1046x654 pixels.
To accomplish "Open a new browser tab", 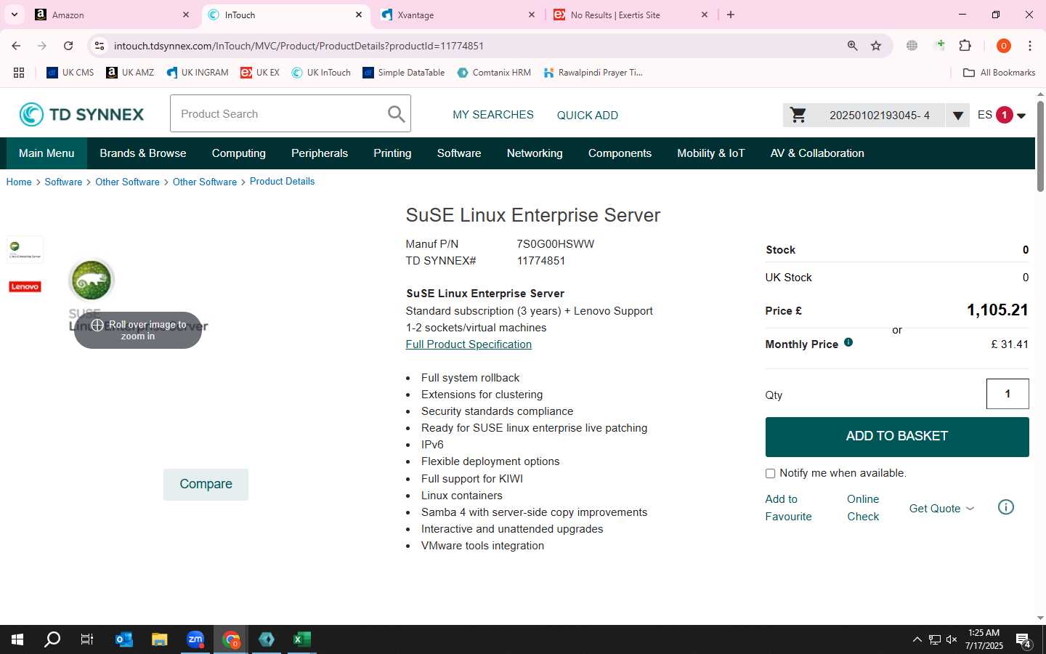I will pos(731,15).
